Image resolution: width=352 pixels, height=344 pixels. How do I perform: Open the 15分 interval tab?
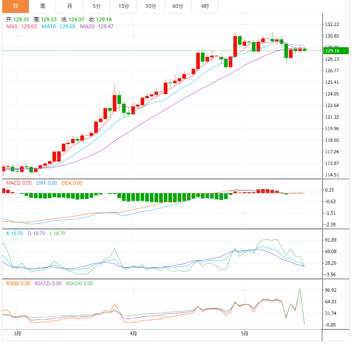(124, 6)
